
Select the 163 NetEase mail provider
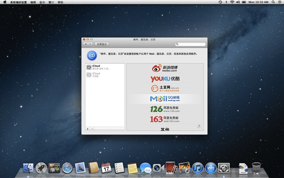pyautogui.click(x=165, y=119)
